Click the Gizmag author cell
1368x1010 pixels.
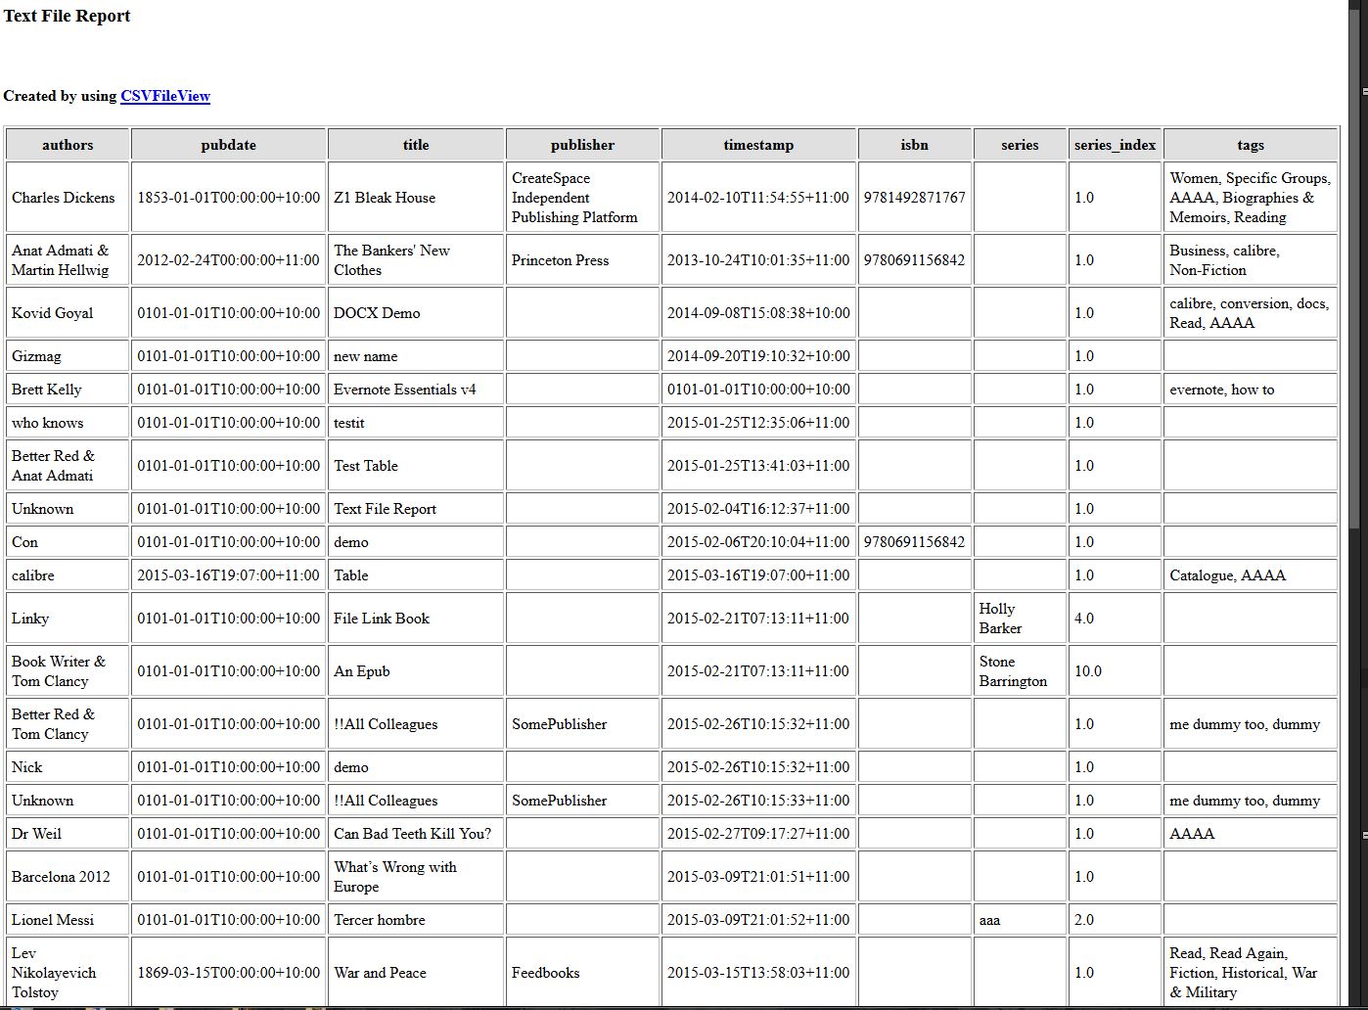[68, 356]
